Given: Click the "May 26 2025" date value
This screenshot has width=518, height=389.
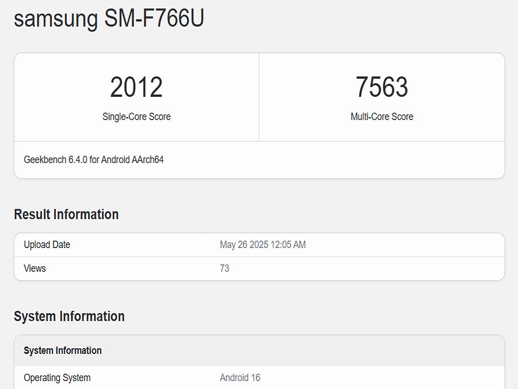Looking at the screenshot, I should click(244, 245).
